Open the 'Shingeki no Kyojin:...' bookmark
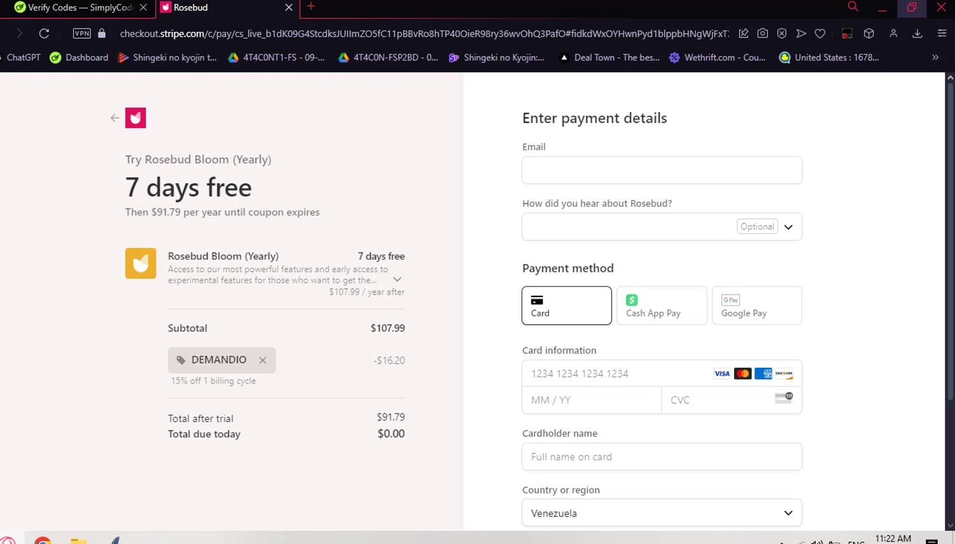 (497, 57)
